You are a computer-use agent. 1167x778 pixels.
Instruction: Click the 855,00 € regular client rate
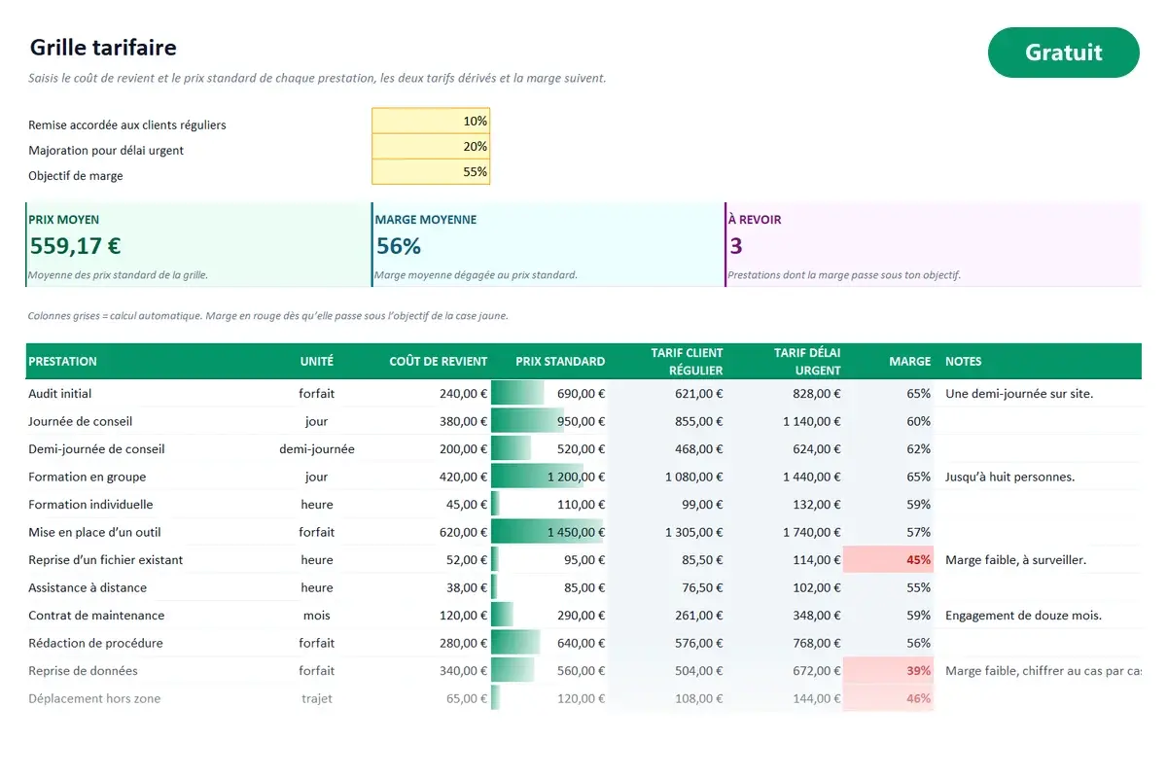699,421
